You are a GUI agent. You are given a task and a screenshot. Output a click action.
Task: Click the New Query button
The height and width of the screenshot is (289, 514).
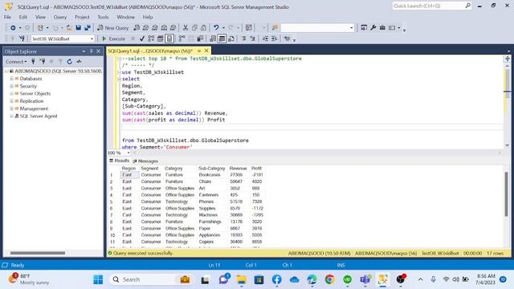click(112, 28)
